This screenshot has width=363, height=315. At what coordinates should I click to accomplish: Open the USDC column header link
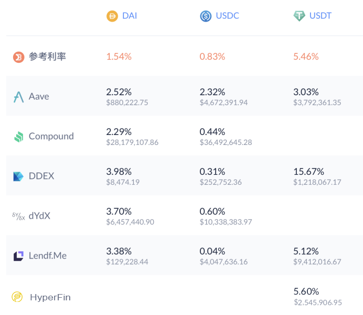pyautogui.click(x=227, y=16)
